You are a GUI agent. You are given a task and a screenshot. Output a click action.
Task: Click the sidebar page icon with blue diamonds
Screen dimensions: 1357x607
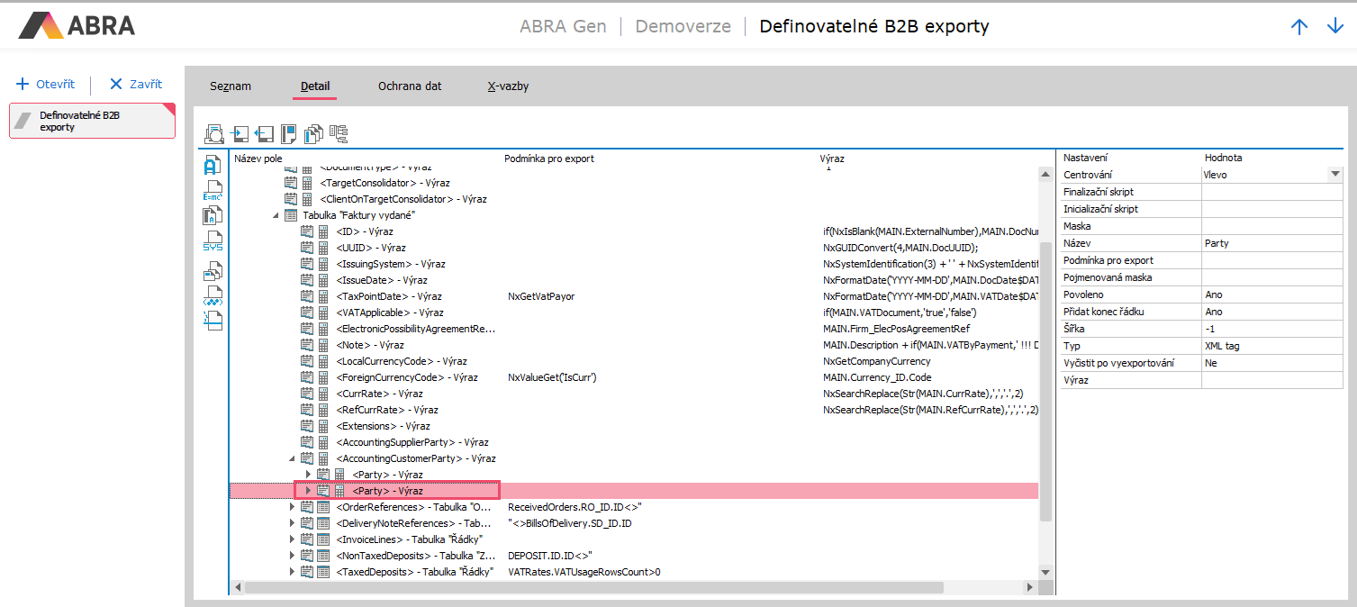click(x=213, y=294)
